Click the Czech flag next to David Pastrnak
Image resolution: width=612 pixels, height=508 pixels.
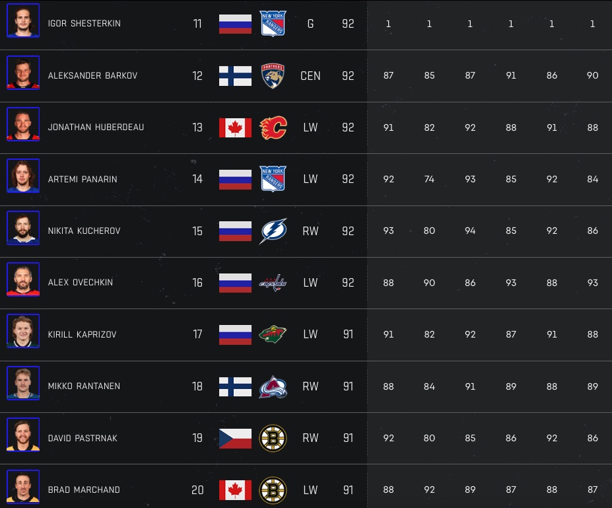click(235, 438)
